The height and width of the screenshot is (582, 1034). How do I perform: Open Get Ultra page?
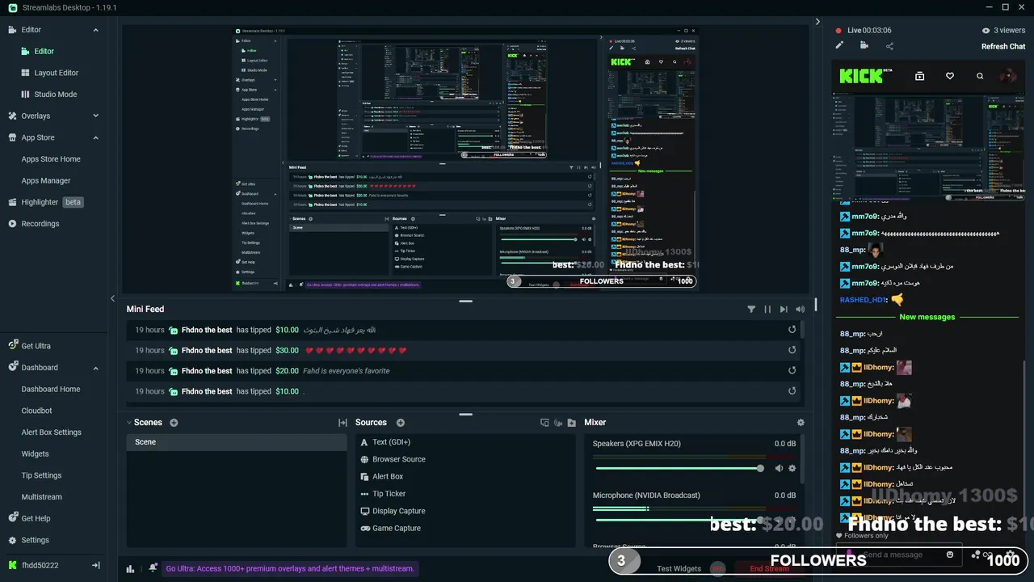pyautogui.click(x=36, y=346)
